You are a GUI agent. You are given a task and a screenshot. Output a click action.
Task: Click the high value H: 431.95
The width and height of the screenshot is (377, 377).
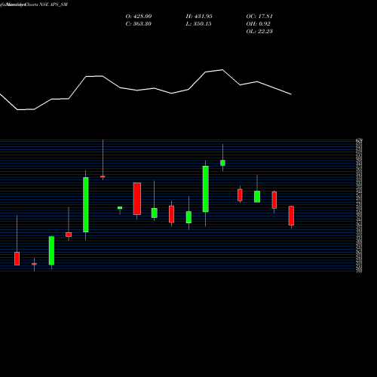pyautogui.click(x=199, y=17)
